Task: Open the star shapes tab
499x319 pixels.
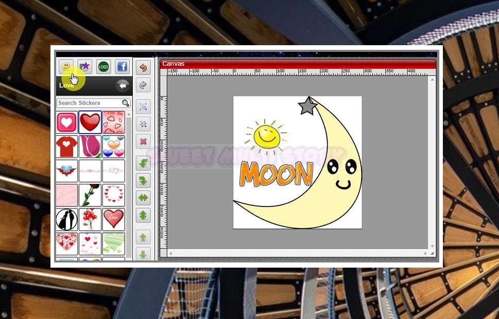Action: [84, 67]
